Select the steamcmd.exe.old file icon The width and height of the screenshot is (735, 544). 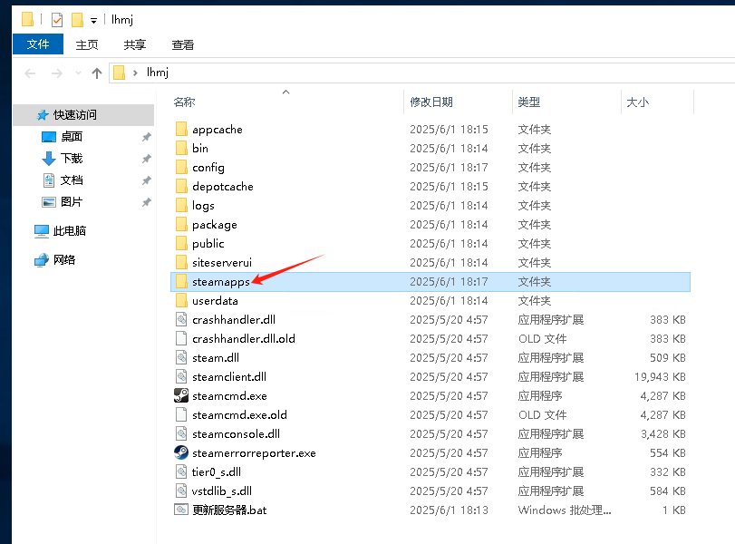pos(181,414)
